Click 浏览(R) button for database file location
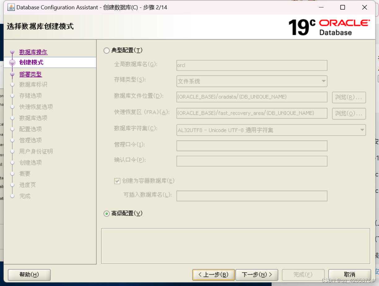 (349, 97)
